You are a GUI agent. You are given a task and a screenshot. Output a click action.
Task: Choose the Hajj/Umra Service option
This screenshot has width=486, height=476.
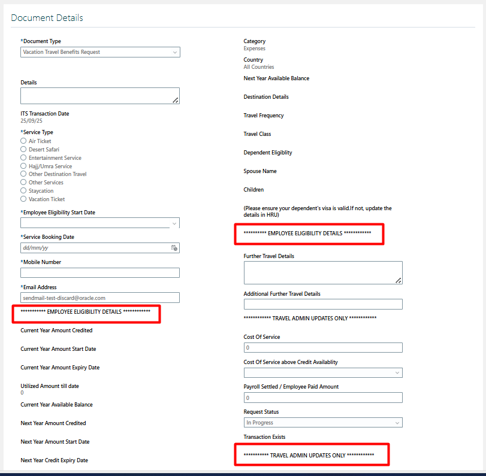coord(23,166)
